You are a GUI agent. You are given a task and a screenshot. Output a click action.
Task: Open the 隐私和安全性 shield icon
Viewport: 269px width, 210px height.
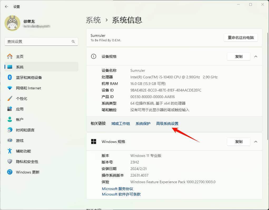(x=10, y=161)
